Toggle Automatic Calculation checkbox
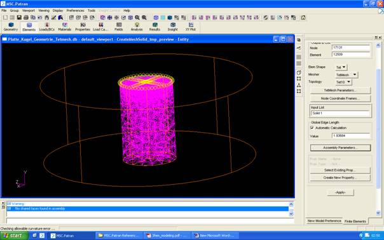This screenshot has width=384, height=240. tap(312, 128)
